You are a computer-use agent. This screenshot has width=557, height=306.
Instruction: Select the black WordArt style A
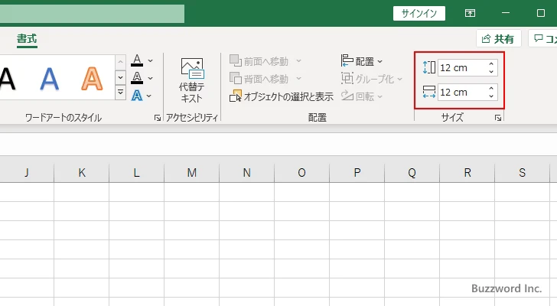click(8, 79)
